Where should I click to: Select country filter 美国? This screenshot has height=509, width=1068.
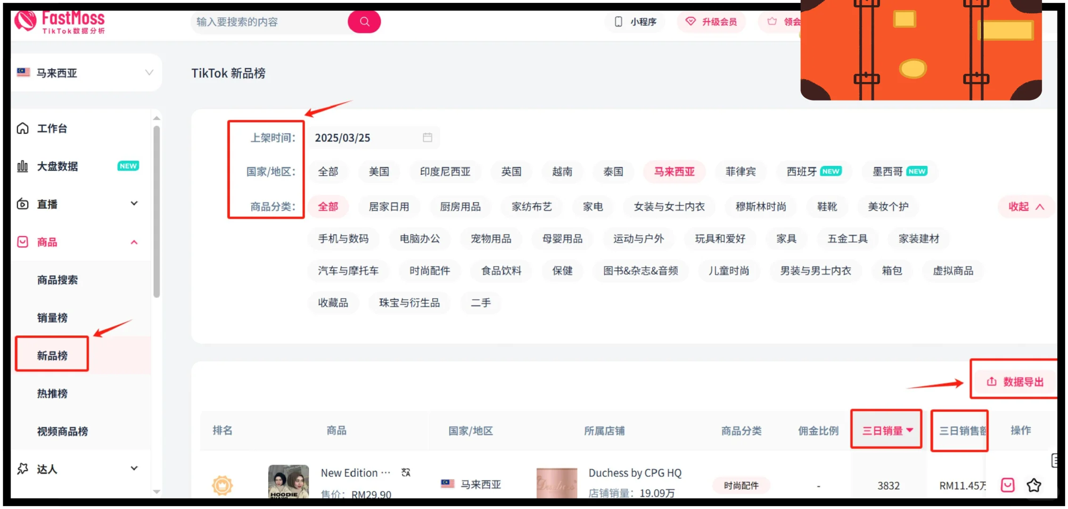pyautogui.click(x=379, y=172)
